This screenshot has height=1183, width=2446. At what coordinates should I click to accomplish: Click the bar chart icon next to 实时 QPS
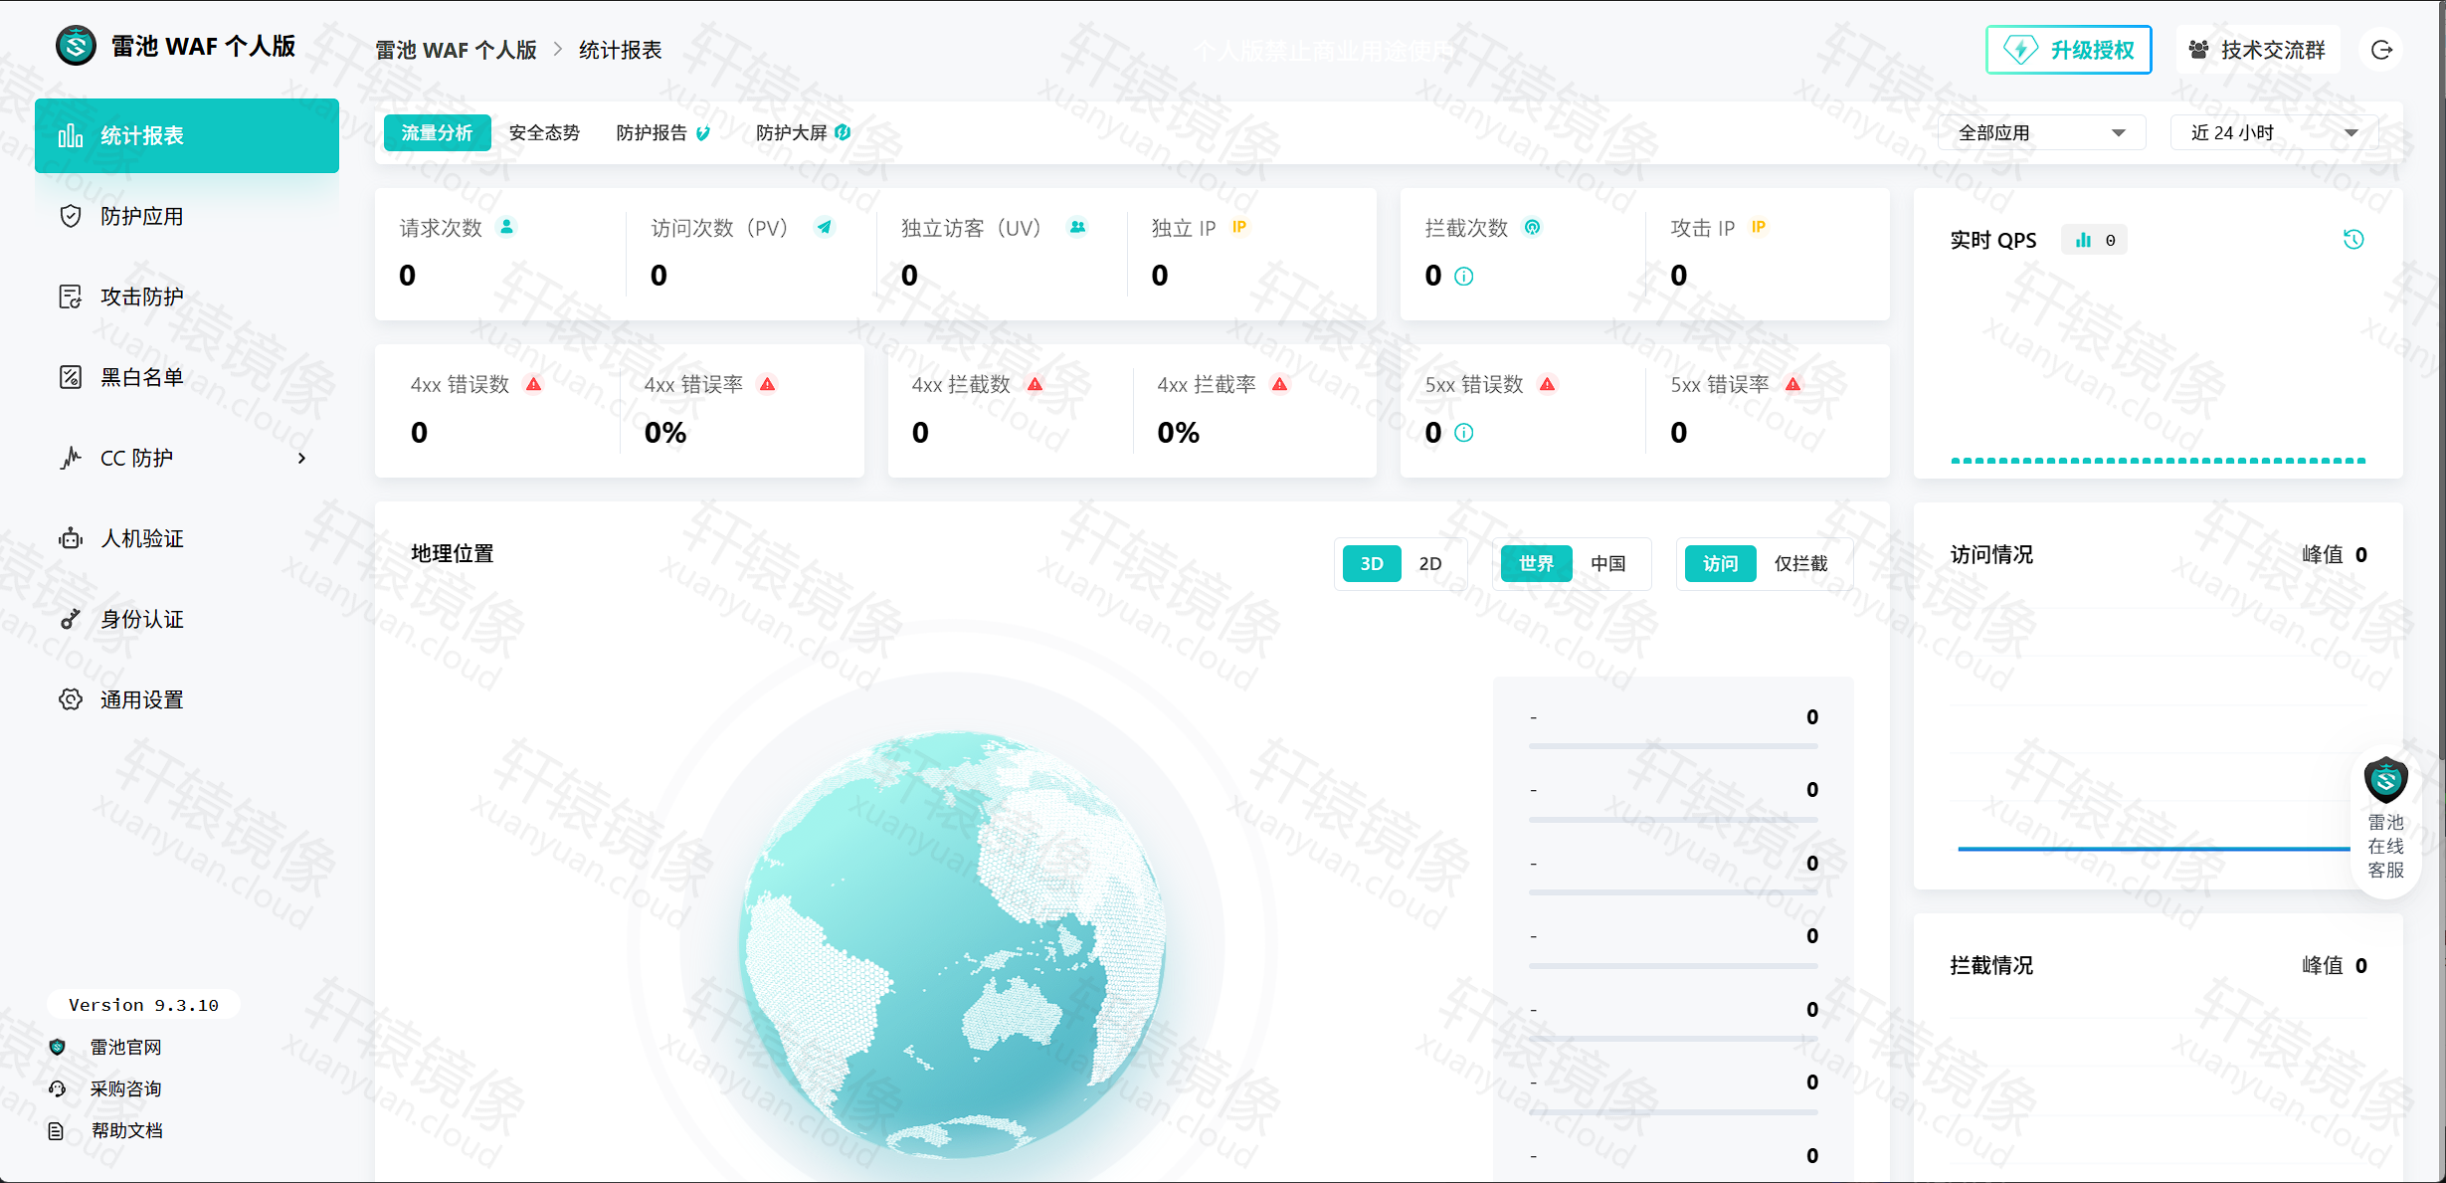[2083, 240]
